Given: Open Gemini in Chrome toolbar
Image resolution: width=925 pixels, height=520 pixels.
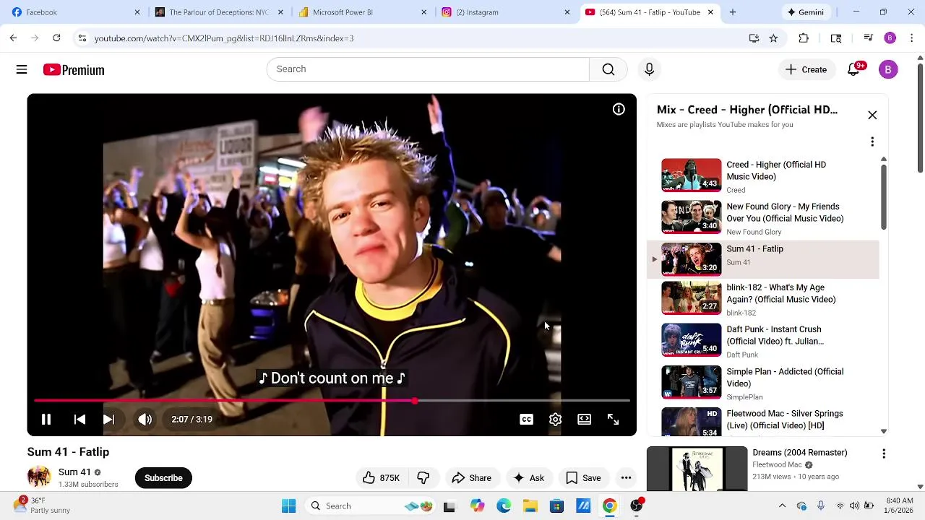Looking at the screenshot, I should [x=806, y=12].
